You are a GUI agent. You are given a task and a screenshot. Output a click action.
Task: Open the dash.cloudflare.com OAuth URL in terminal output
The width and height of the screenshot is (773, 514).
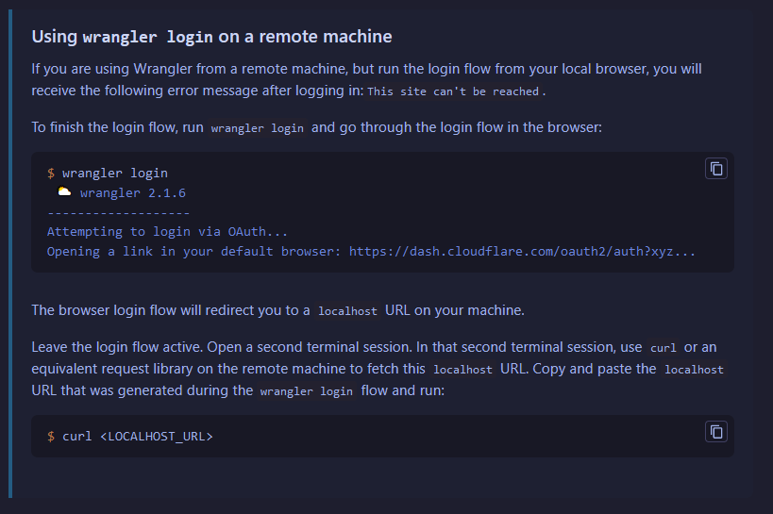pos(522,252)
